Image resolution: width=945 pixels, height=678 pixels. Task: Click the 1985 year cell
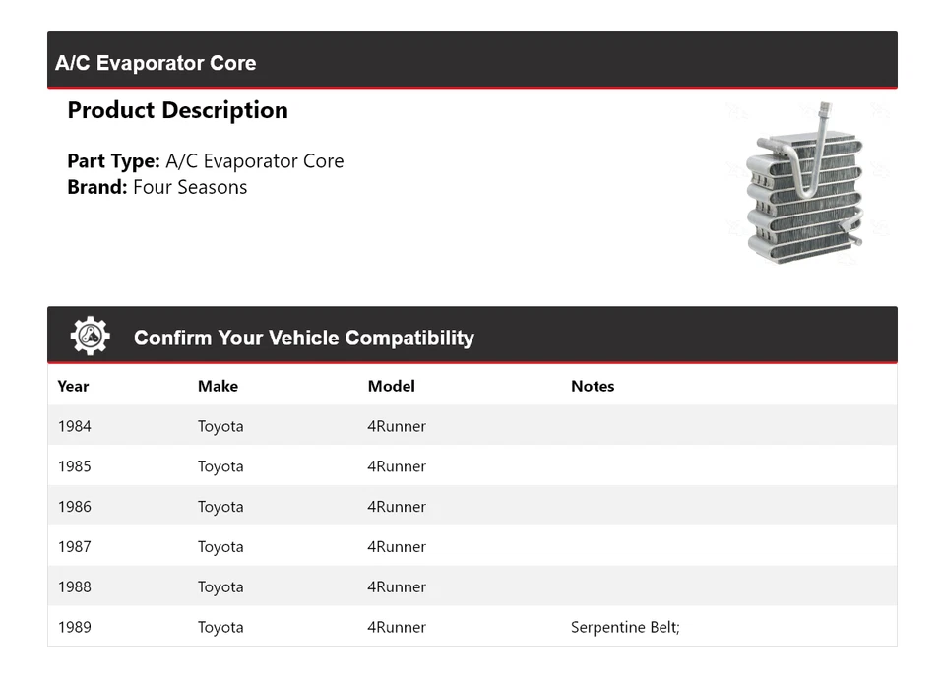(x=75, y=466)
